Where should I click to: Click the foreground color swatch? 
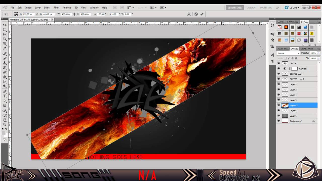coord(4,133)
